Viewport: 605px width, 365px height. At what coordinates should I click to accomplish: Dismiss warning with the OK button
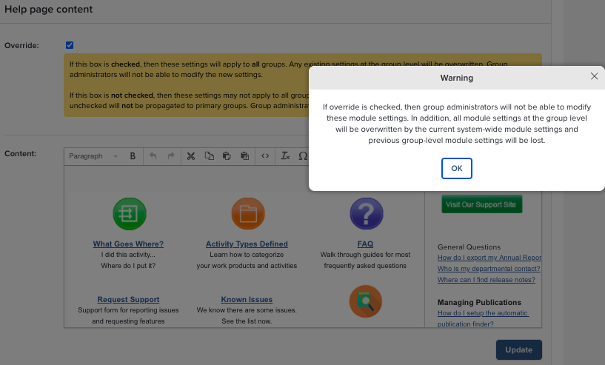tap(456, 168)
